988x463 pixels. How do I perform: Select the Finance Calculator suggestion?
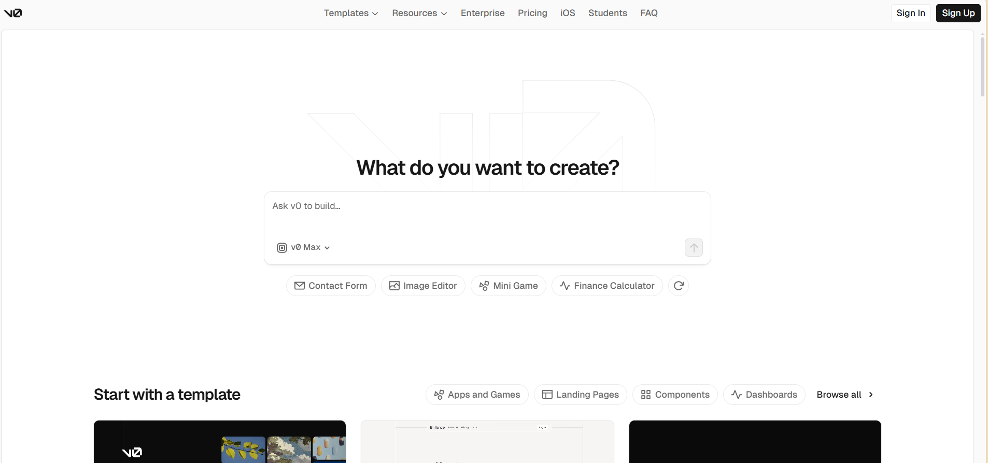607,286
